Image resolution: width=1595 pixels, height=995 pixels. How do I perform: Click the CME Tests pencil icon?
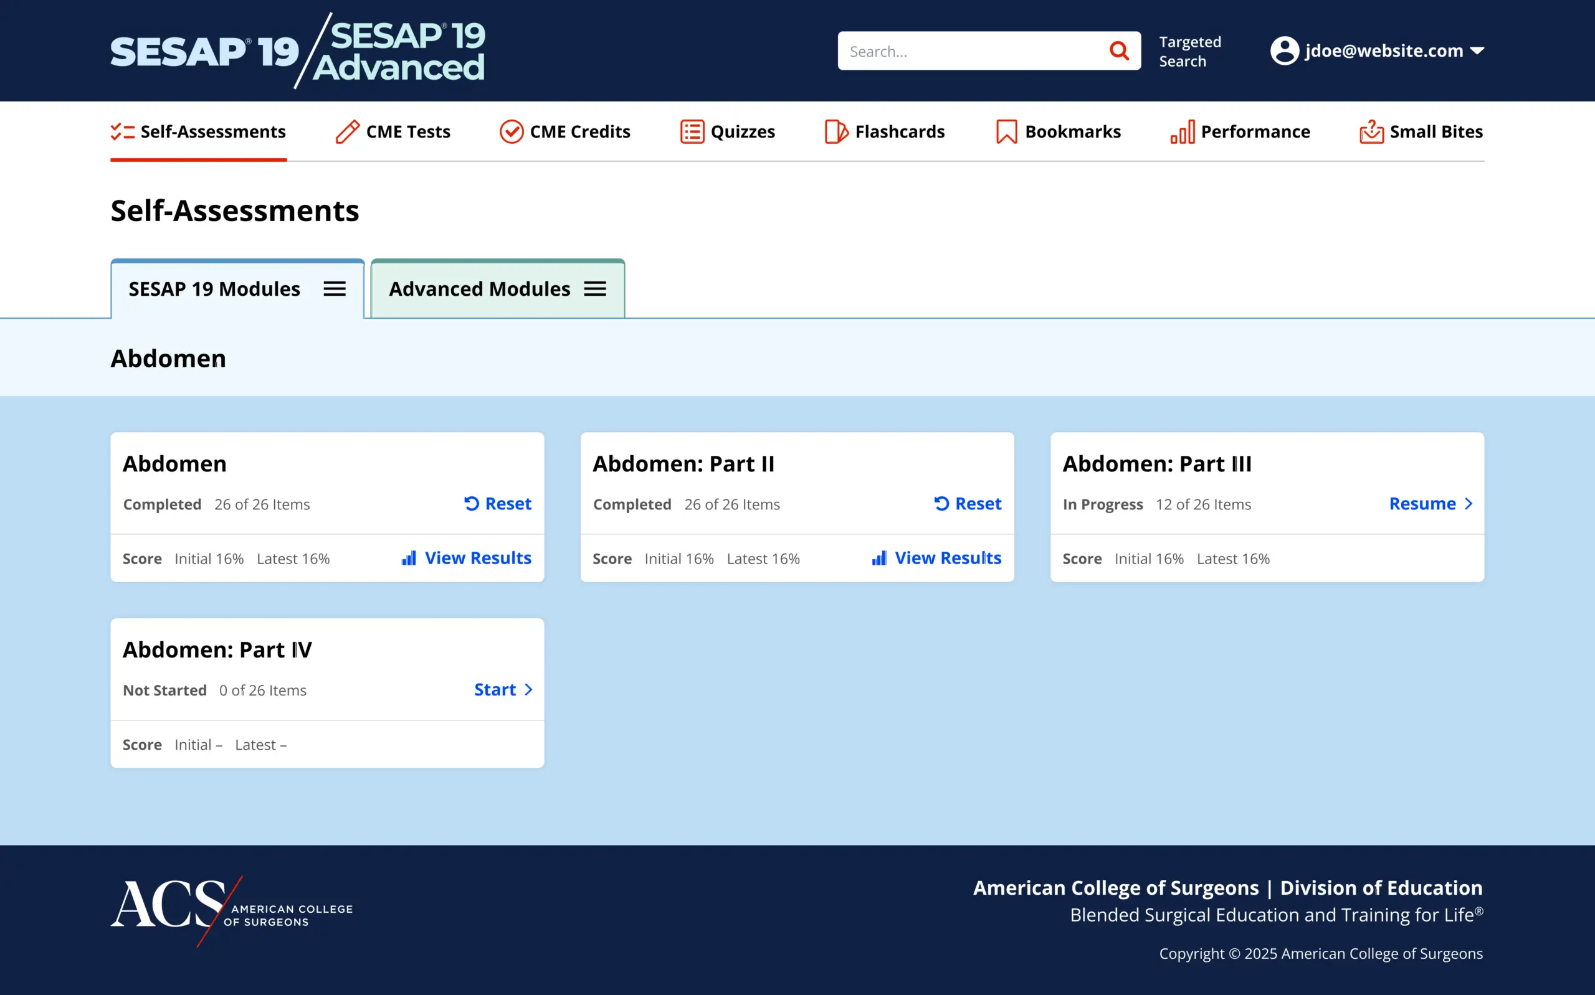click(348, 131)
